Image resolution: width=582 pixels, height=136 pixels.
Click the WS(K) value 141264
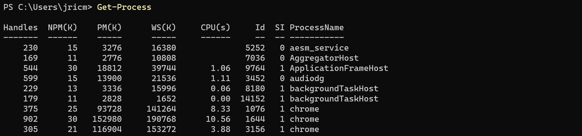(x=161, y=109)
